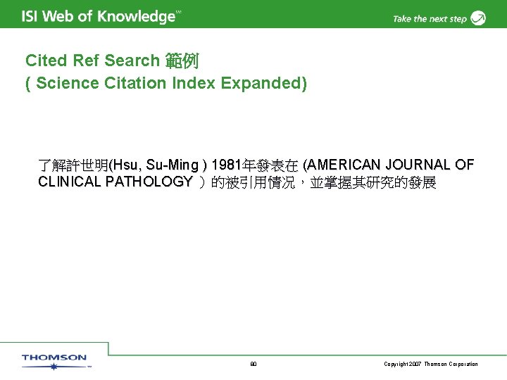The width and height of the screenshot is (507, 380).
Task: Click the Thomson logo in footer
Action: coord(56,362)
